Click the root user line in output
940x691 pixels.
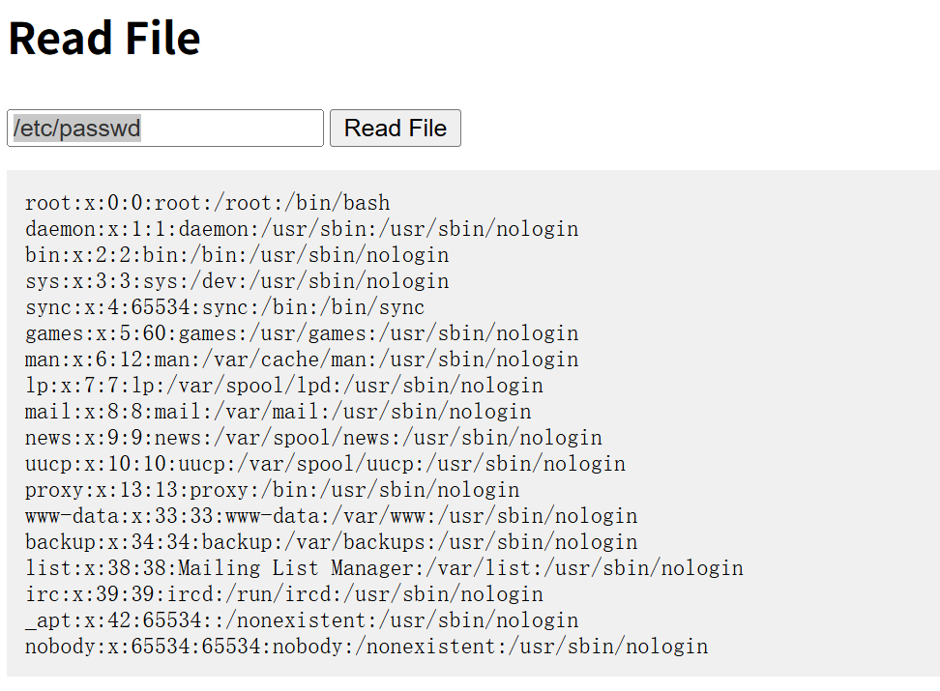coord(207,203)
